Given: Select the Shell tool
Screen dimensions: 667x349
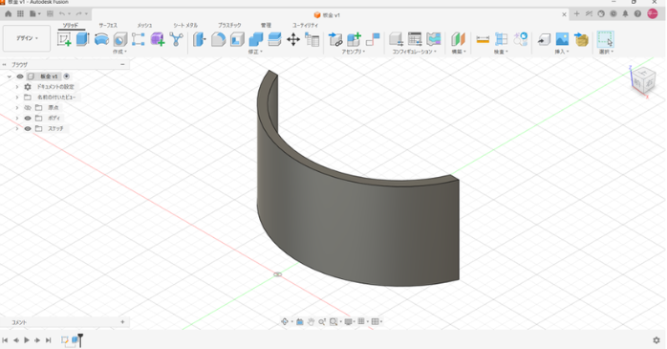Looking at the screenshot, I should [x=237, y=39].
